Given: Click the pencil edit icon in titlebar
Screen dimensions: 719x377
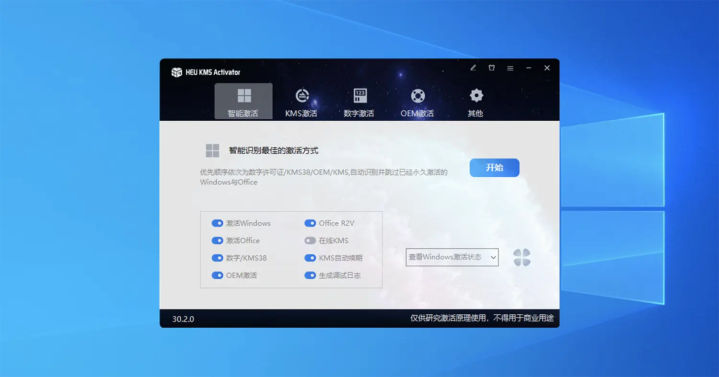Looking at the screenshot, I should 473,68.
